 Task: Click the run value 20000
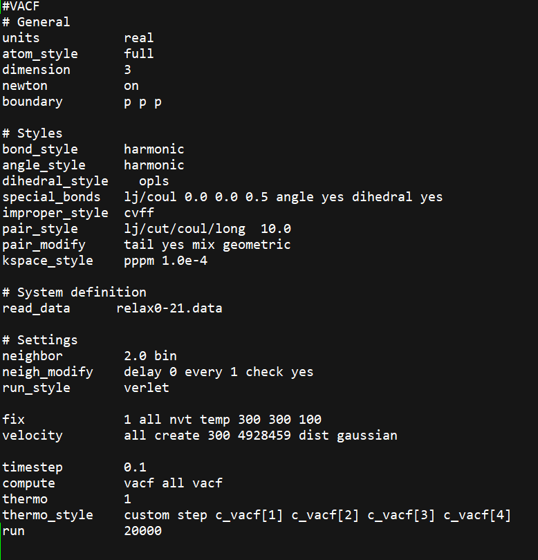point(142,531)
